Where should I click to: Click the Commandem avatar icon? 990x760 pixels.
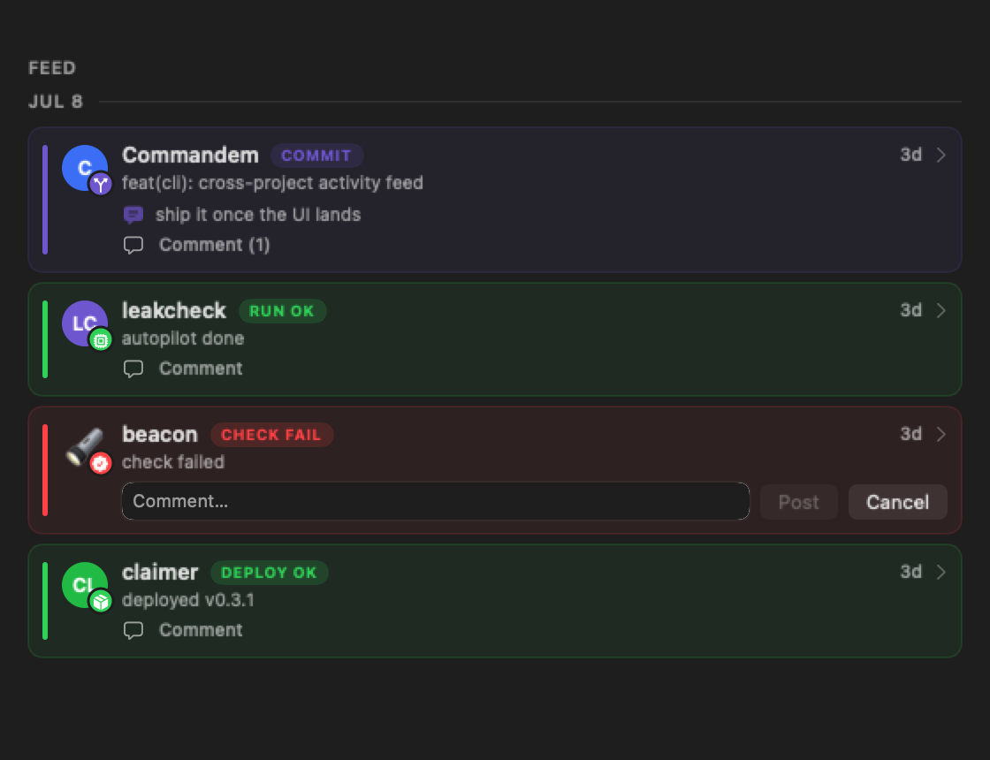click(x=85, y=168)
